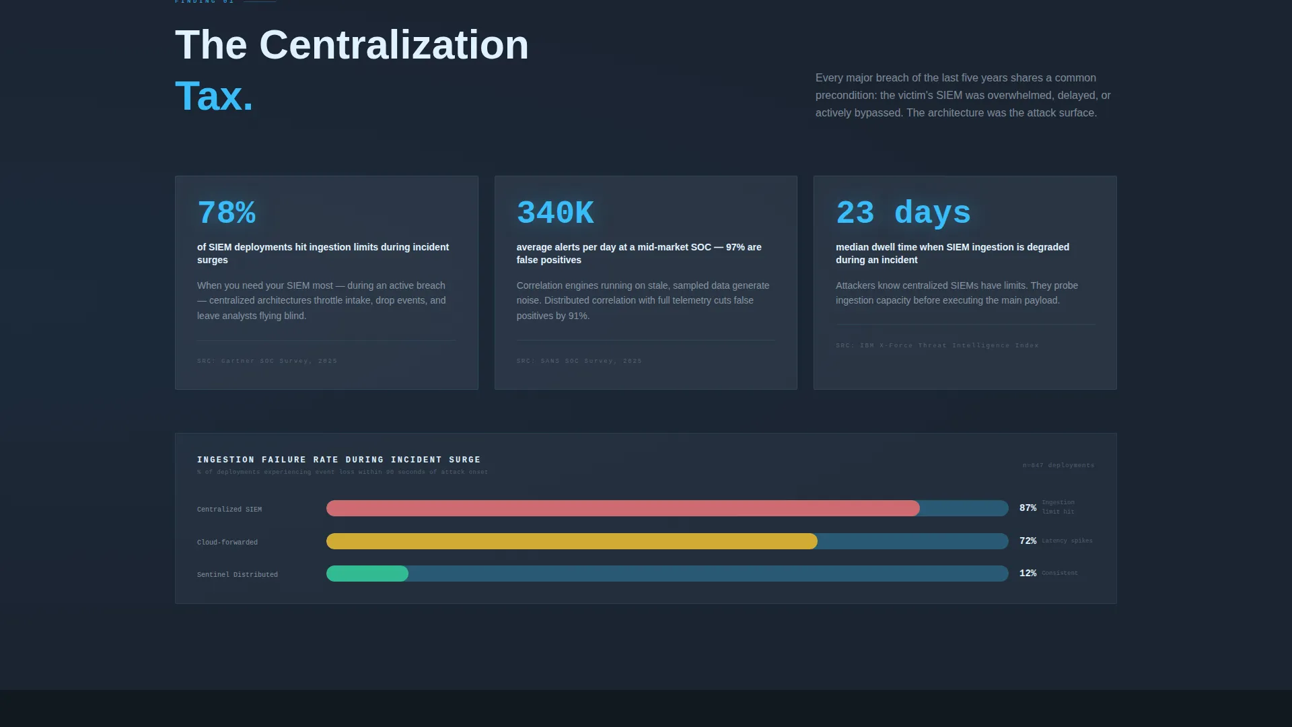Image resolution: width=1292 pixels, height=727 pixels.
Task: Click 'SRC: Gartner SOC Survey, 2025' source line
Action: pos(267,361)
